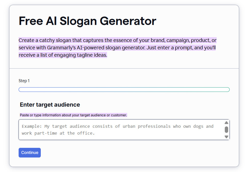Click the highlighted description paragraph

(x=117, y=47)
